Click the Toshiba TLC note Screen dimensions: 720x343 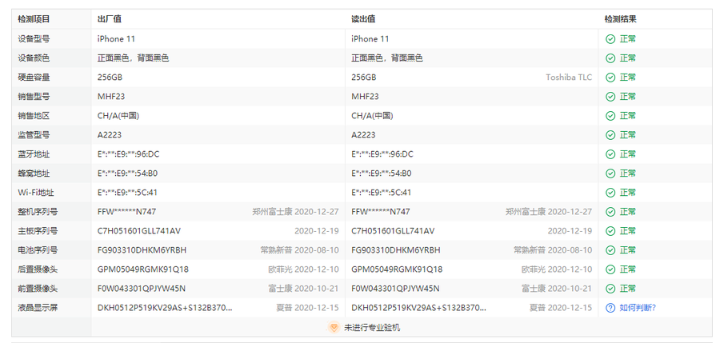(x=569, y=78)
